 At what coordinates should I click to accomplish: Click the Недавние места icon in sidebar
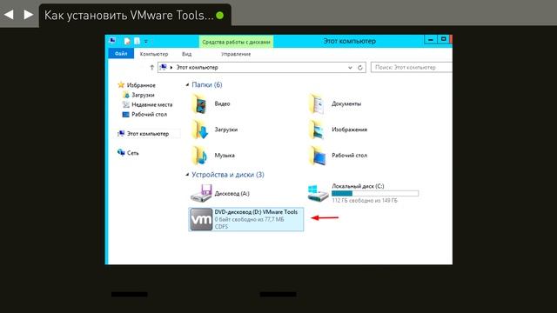pos(125,104)
